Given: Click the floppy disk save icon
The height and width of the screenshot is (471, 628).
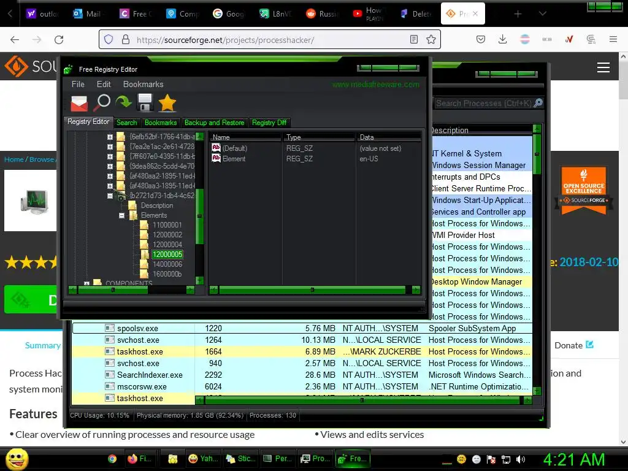Looking at the screenshot, I should click(x=145, y=102).
